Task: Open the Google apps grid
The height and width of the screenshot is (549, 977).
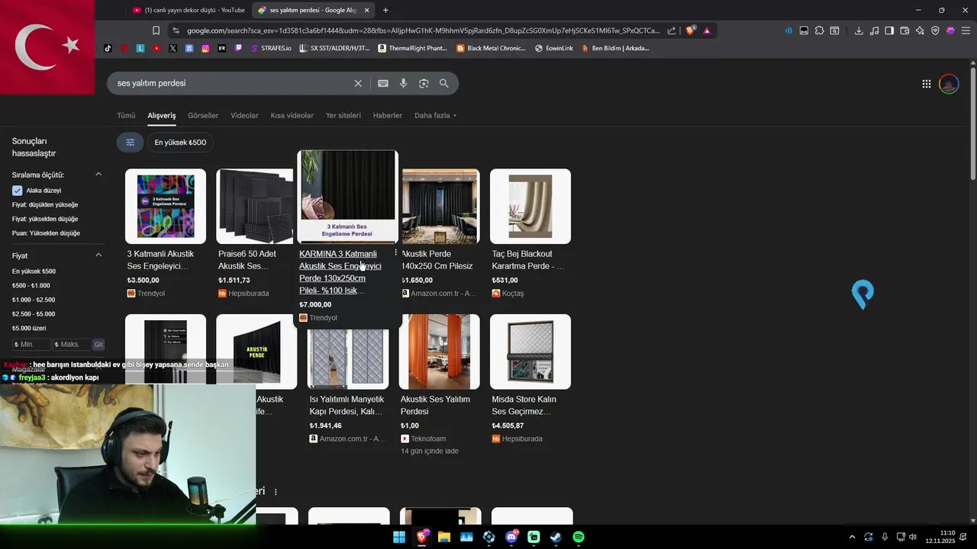Action: (927, 84)
